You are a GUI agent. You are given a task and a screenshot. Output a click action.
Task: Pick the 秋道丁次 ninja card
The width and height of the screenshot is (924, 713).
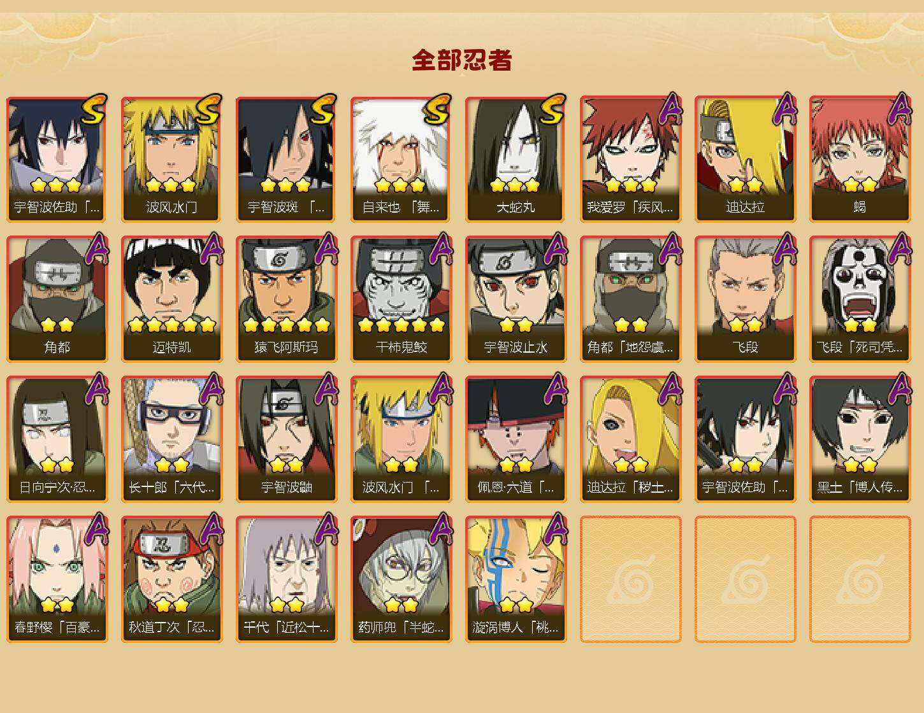pyautogui.click(x=171, y=579)
